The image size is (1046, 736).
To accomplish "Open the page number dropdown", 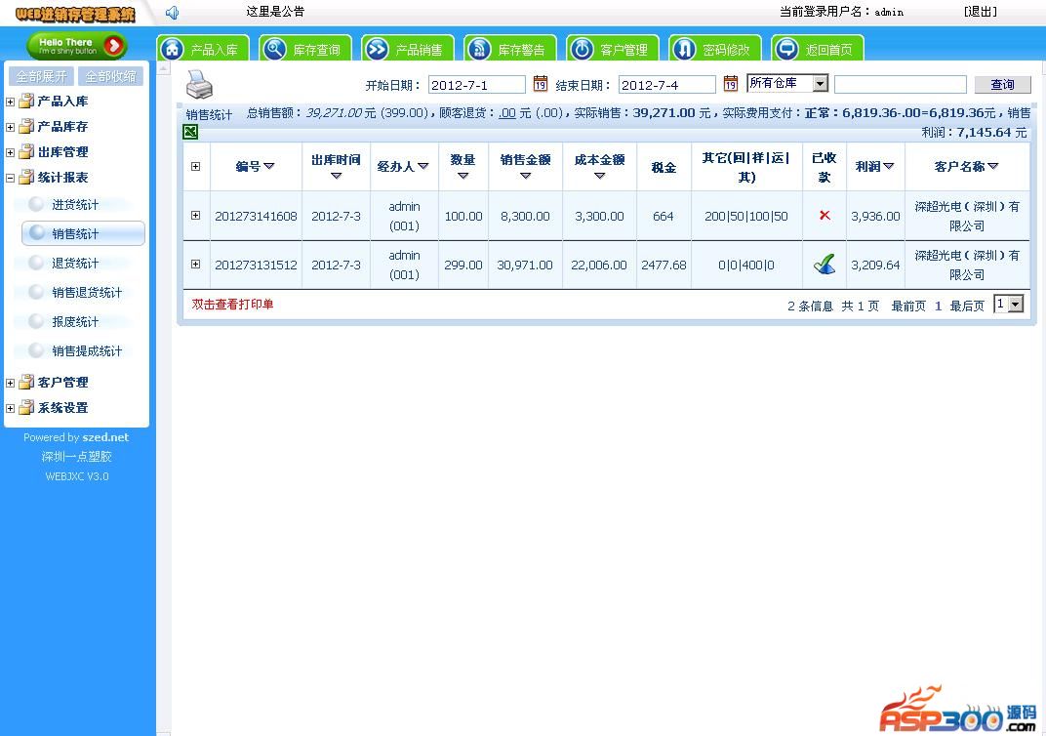I will 1009,305.
